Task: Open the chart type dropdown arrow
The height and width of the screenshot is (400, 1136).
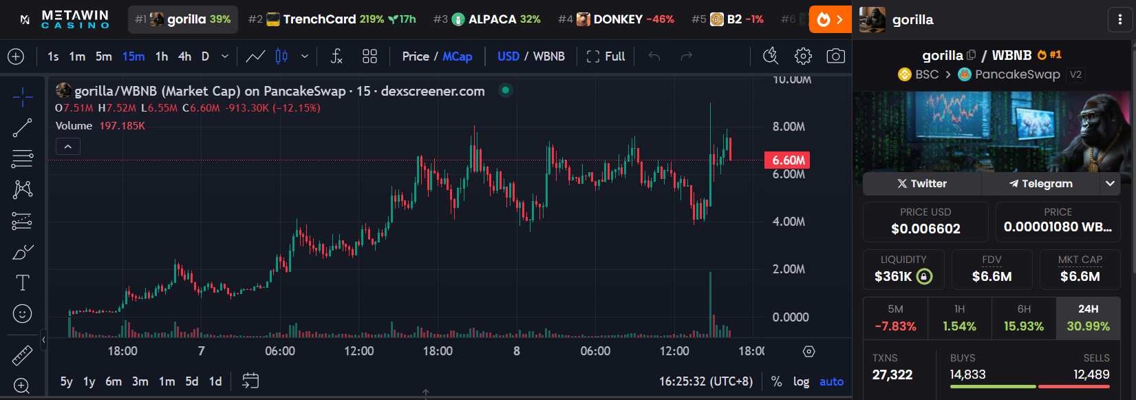Action: click(x=304, y=56)
